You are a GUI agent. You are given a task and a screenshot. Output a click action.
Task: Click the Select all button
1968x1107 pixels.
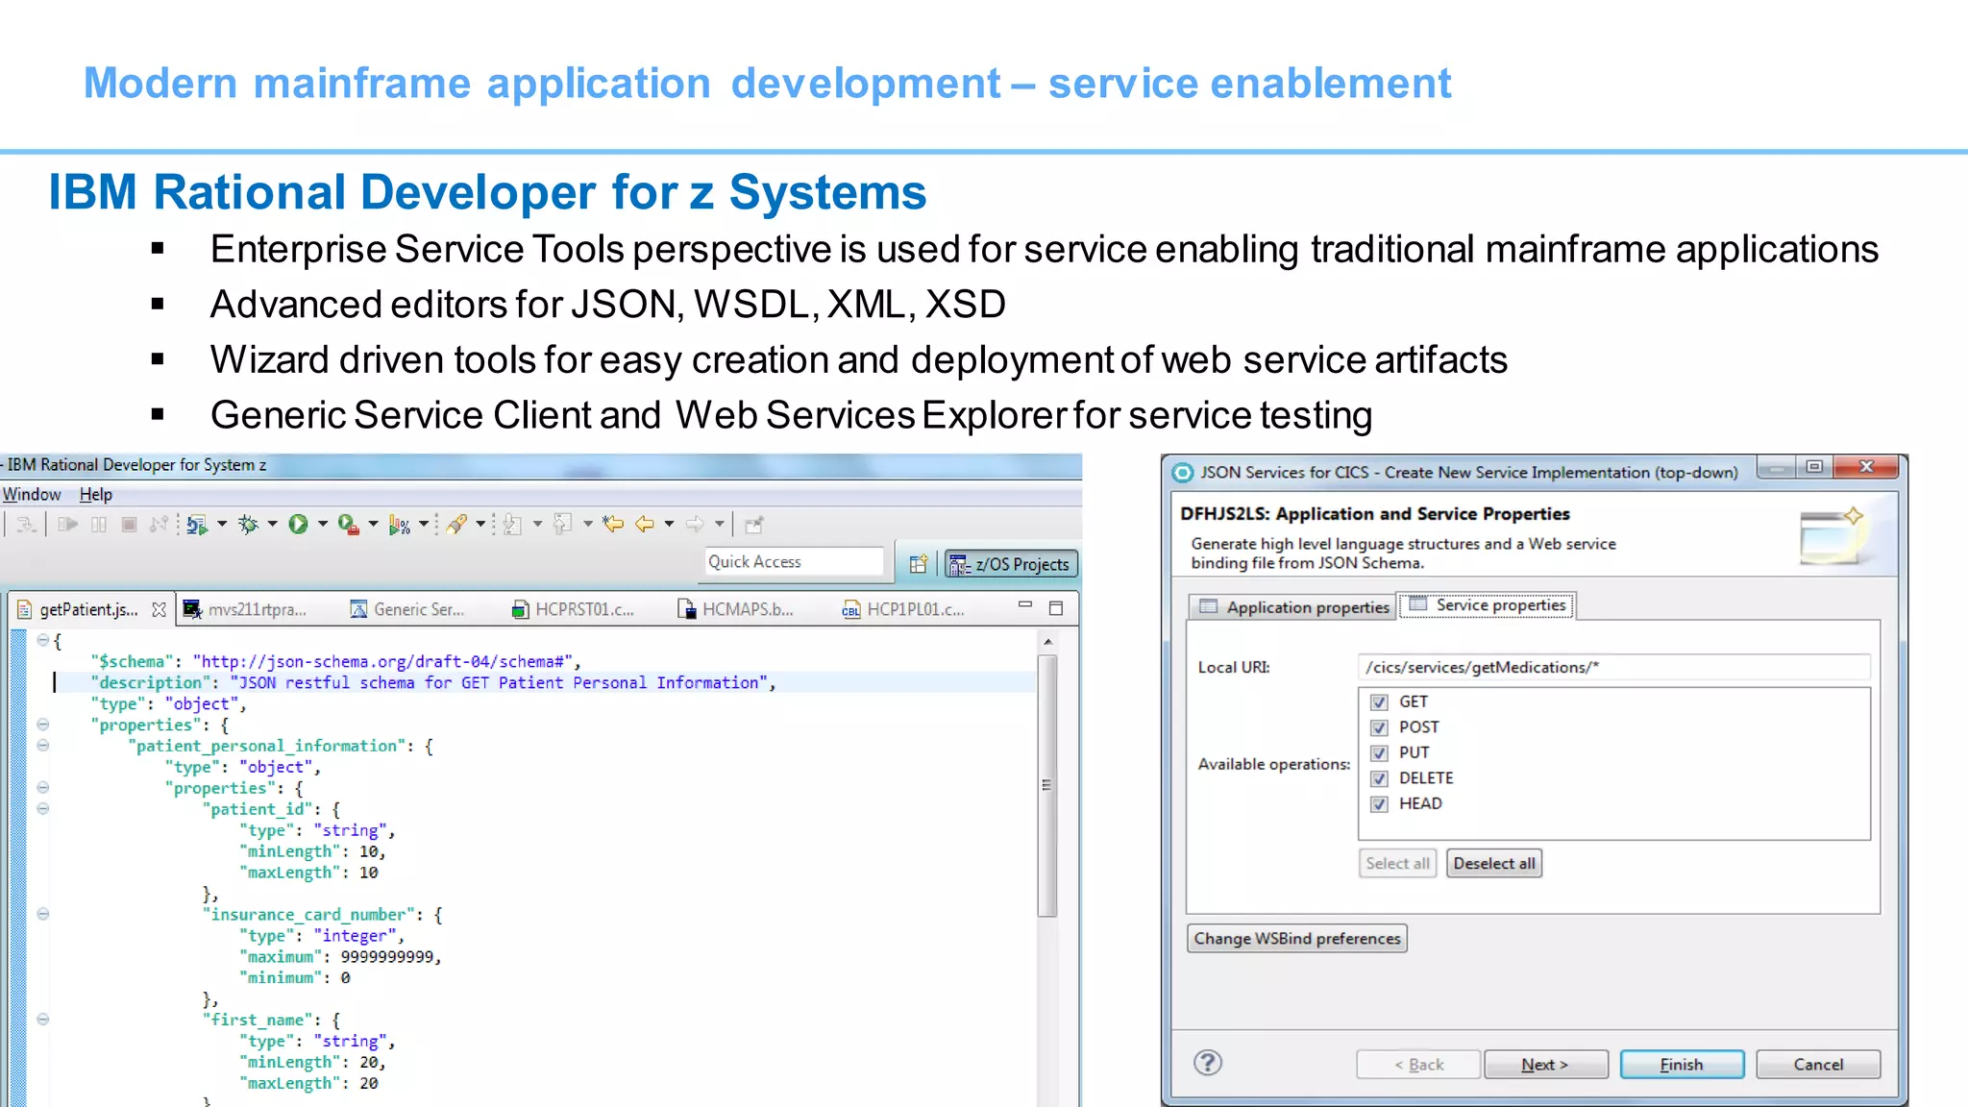[x=1397, y=864]
